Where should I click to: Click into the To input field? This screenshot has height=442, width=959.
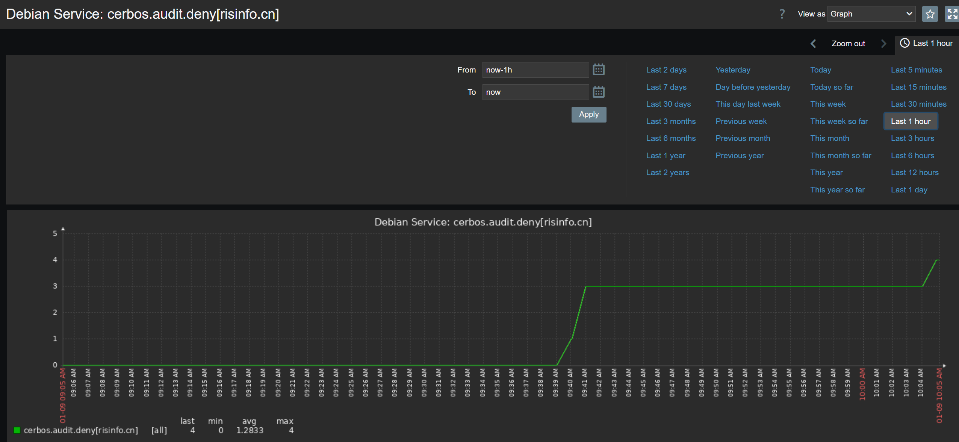pyautogui.click(x=535, y=92)
